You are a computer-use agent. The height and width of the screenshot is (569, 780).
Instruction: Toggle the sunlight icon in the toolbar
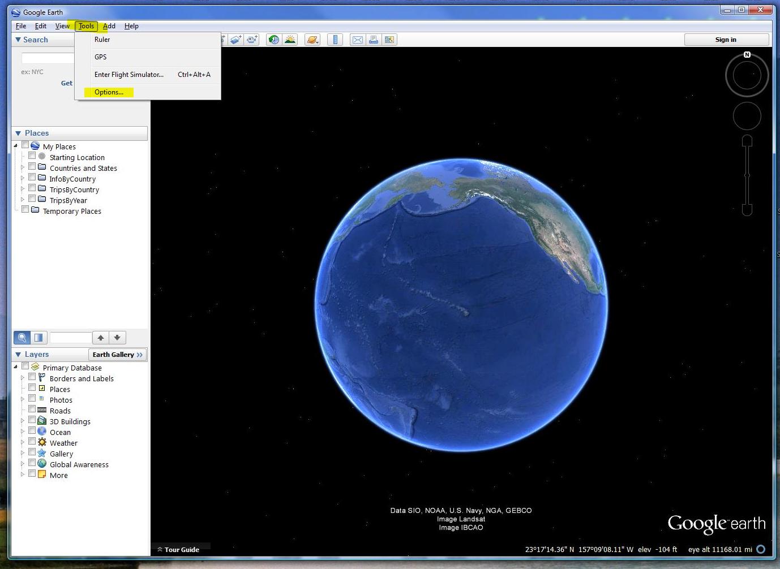[290, 40]
